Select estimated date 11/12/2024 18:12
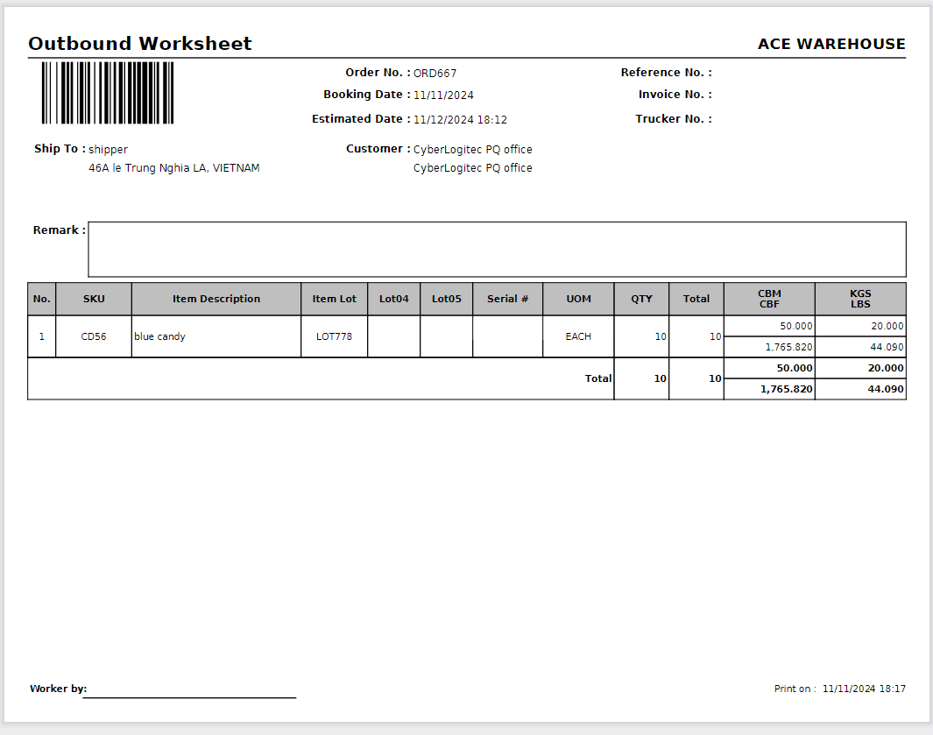933x735 pixels. pyautogui.click(x=460, y=120)
